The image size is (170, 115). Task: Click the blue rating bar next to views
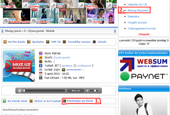coord(76,70)
